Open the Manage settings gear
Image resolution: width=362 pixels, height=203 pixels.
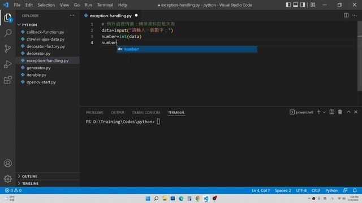7,179
